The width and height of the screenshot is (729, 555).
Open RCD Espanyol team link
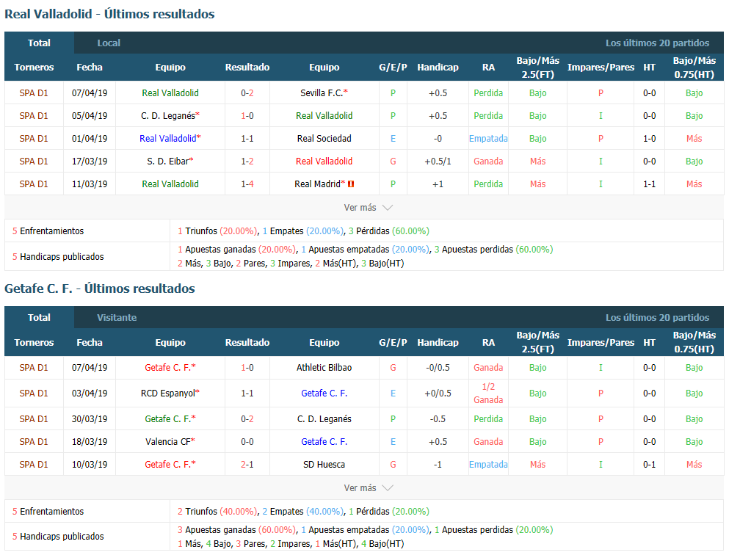pos(168,393)
